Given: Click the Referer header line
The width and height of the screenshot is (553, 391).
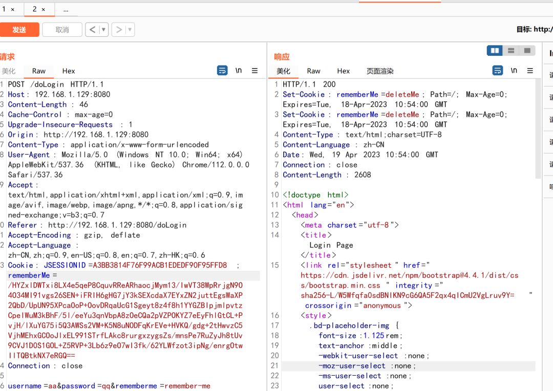Looking at the screenshot, I should [97, 225].
